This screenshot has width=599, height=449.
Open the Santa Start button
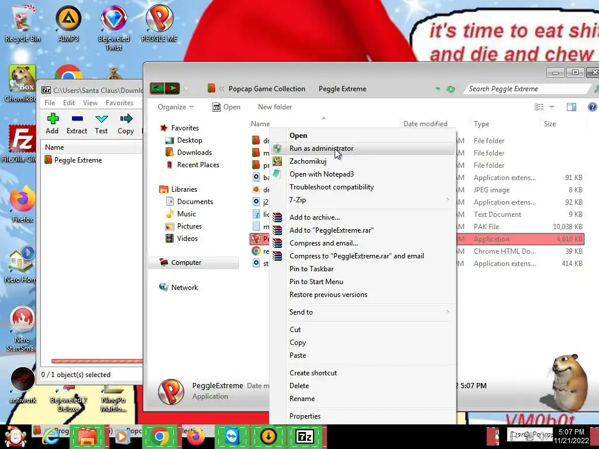coord(15,436)
